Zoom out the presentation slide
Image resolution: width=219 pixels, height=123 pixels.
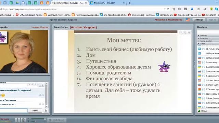pyautogui.click(x=185, y=32)
